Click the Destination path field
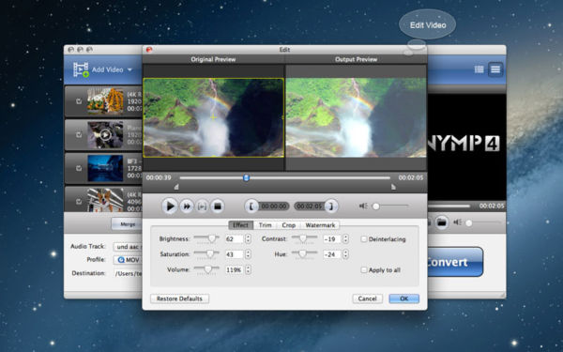 (x=128, y=273)
